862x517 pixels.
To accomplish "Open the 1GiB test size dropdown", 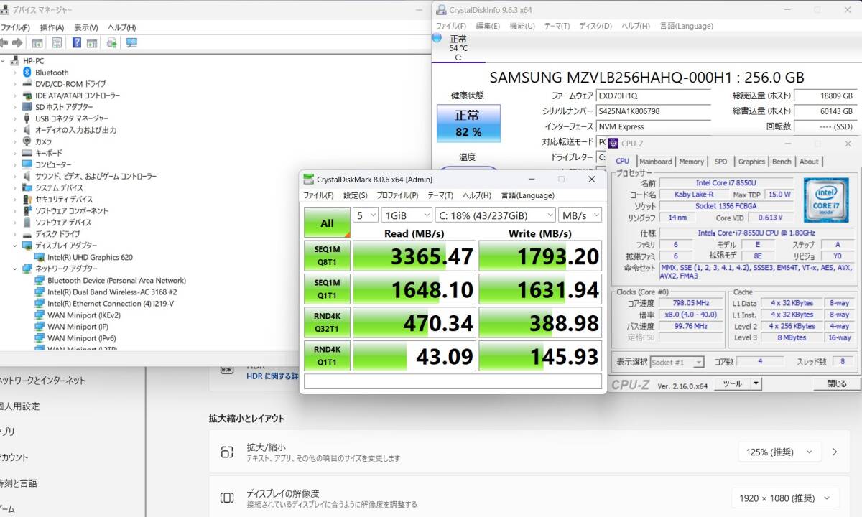I will tap(407, 215).
